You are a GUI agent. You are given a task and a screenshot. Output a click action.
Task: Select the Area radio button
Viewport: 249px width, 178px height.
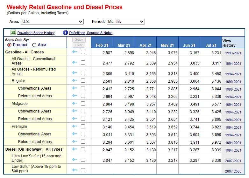point(34,45)
